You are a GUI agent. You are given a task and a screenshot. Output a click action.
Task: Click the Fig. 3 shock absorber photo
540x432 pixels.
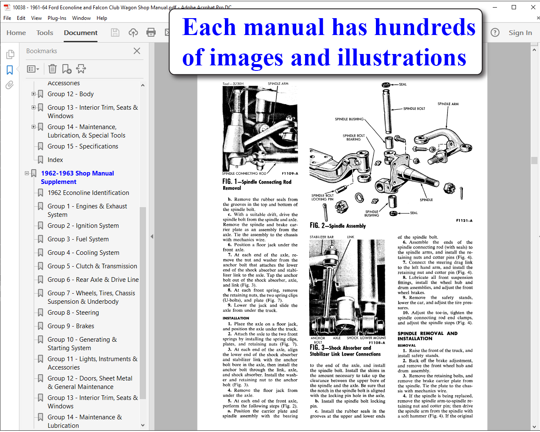[x=347, y=288]
